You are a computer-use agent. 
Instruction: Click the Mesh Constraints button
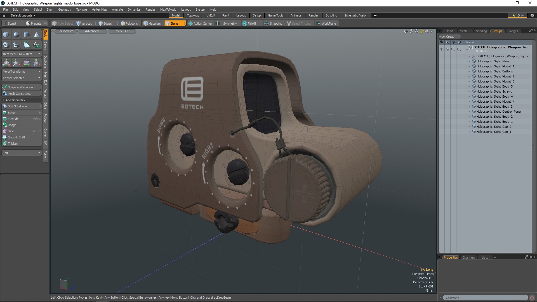coord(22,94)
